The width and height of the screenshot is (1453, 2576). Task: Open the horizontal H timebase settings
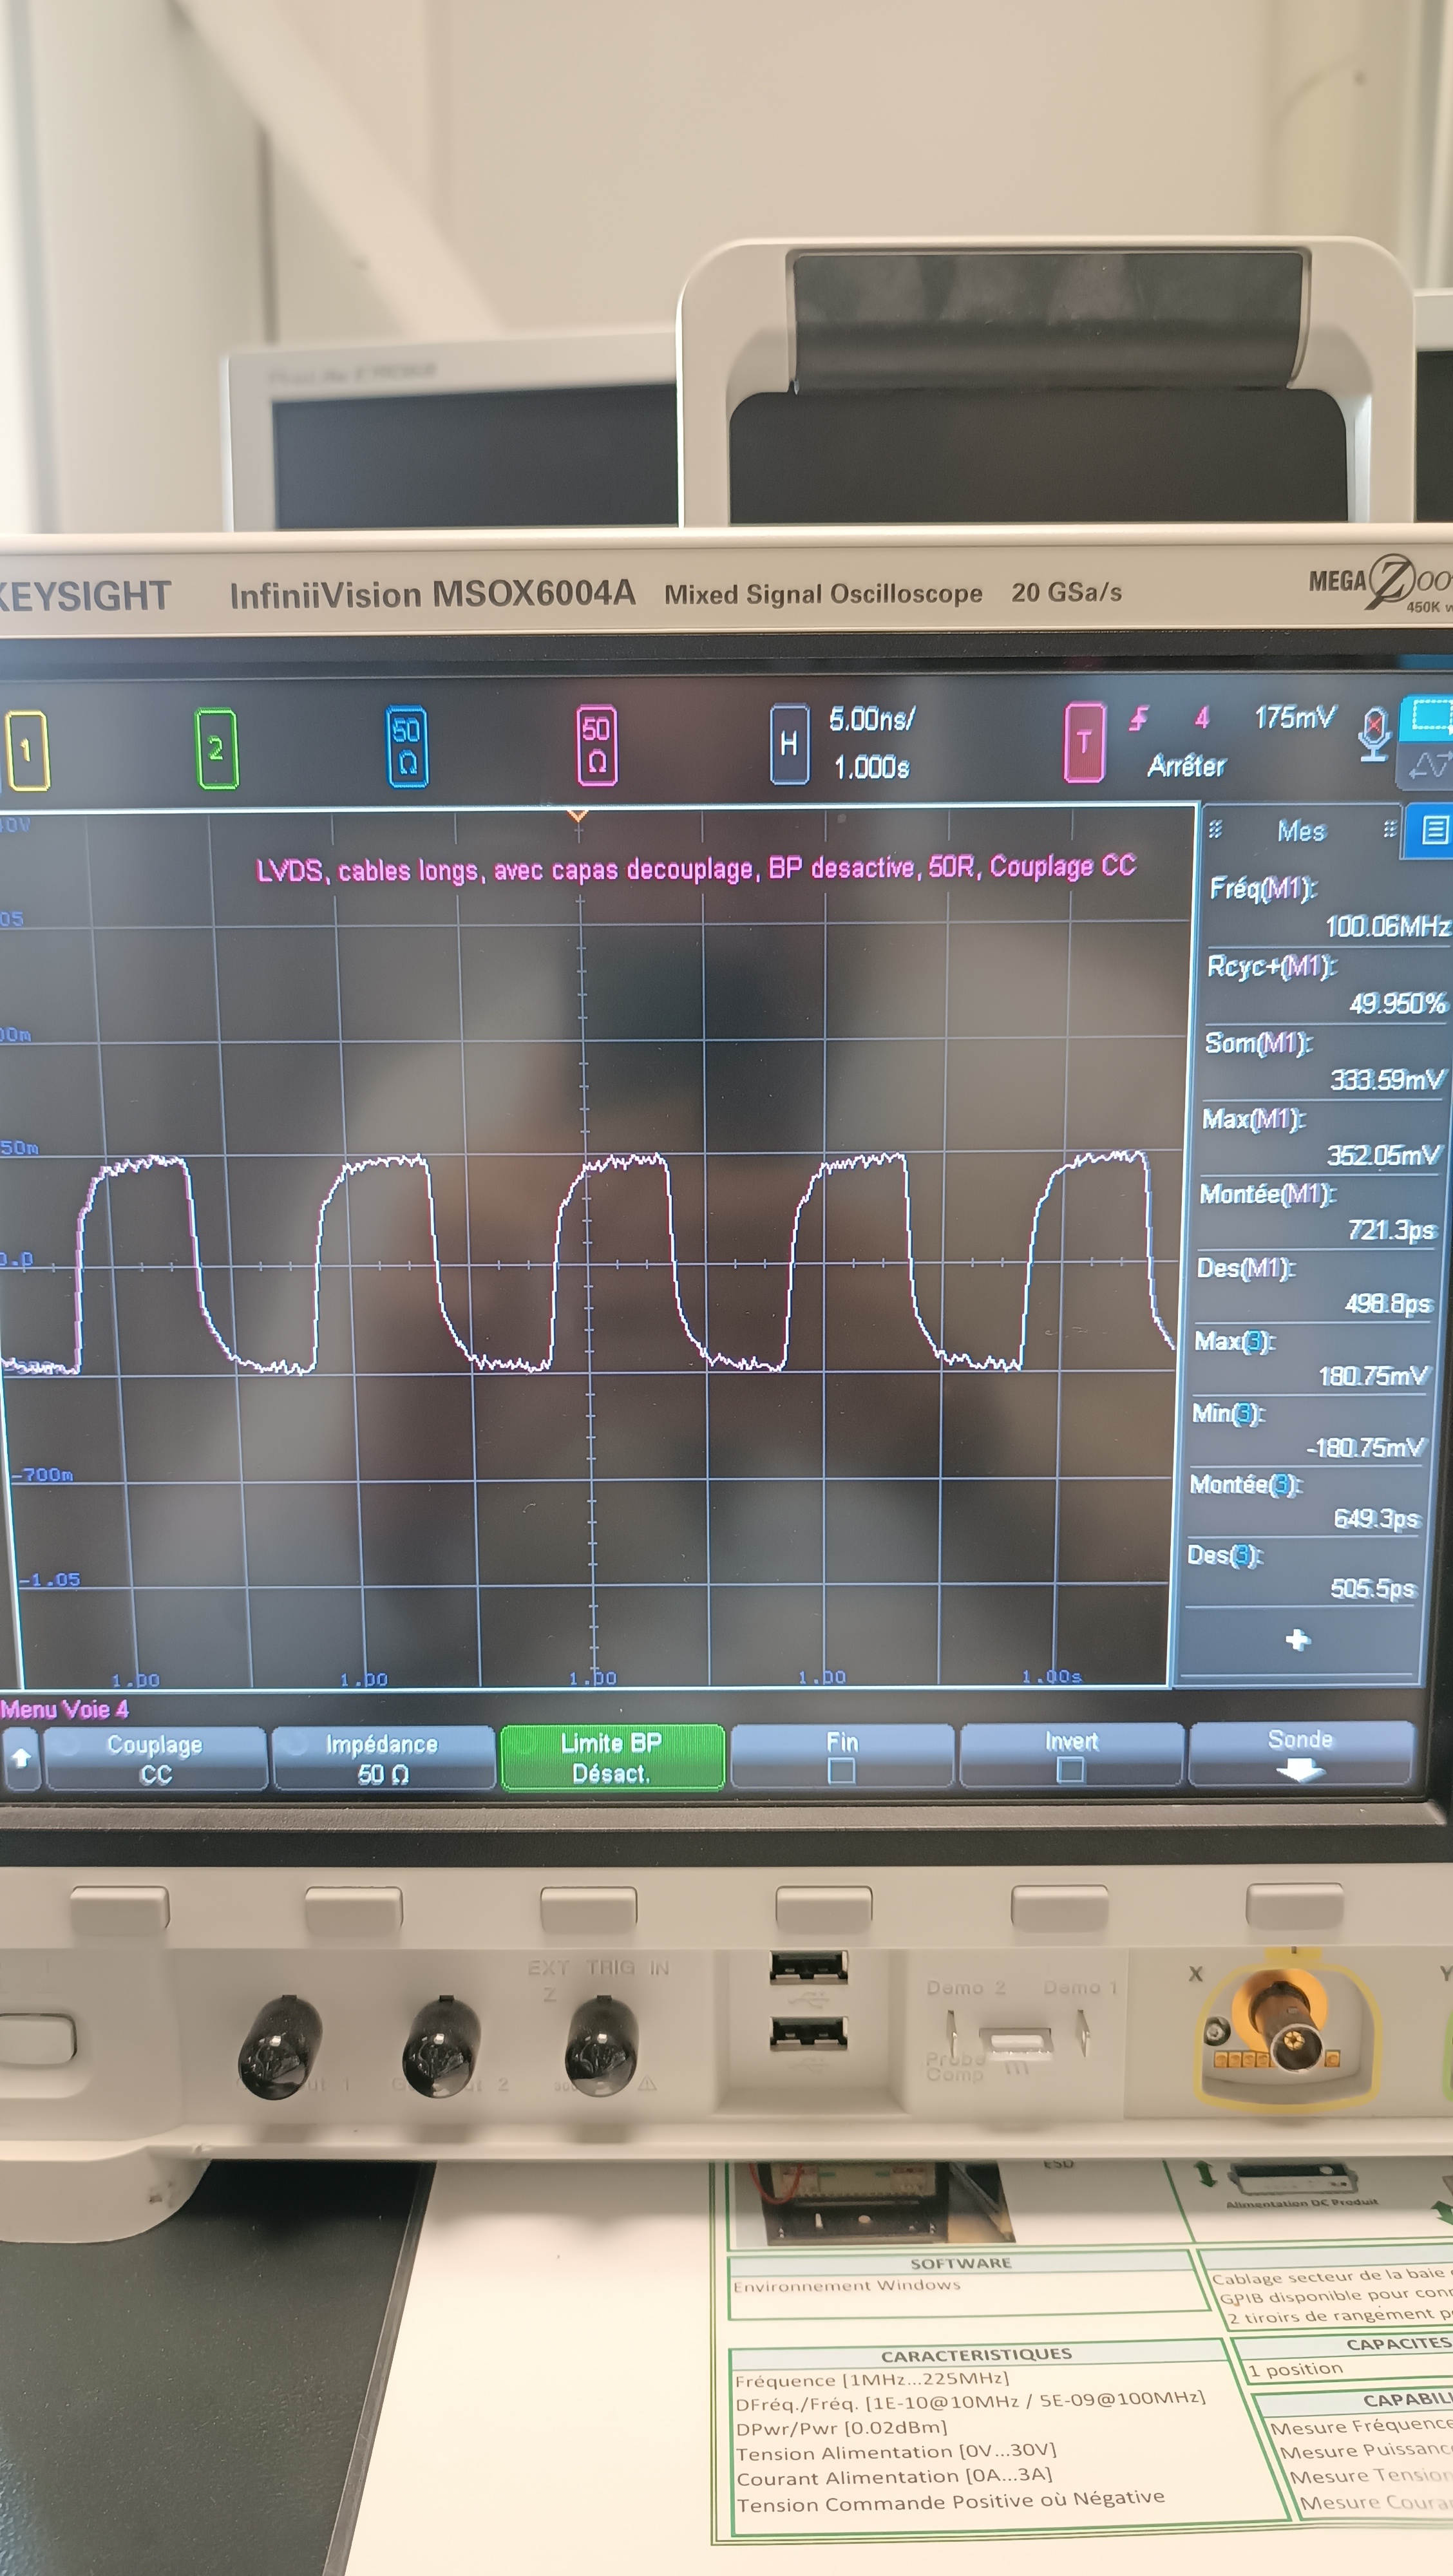pyautogui.click(x=789, y=743)
